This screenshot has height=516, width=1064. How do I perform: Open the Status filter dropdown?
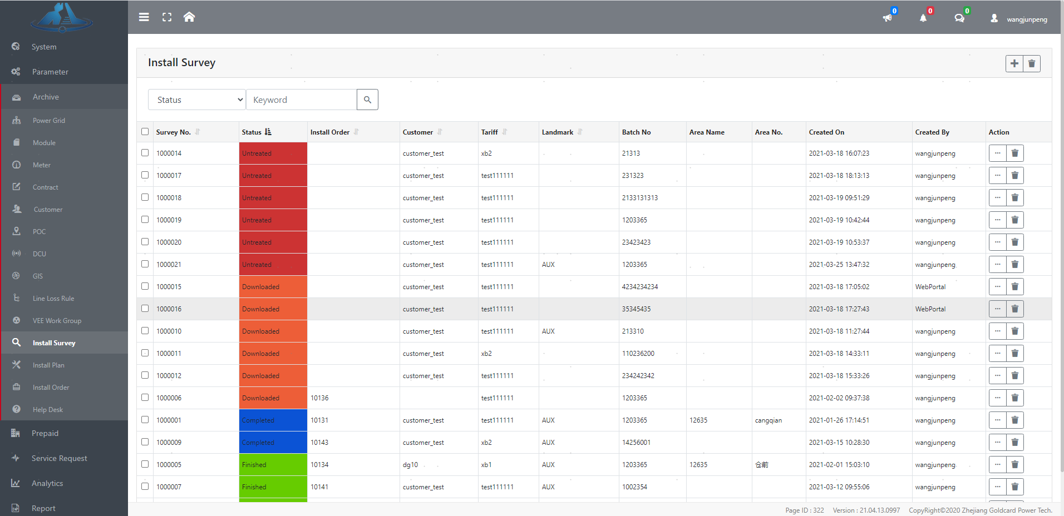[x=197, y=100]
